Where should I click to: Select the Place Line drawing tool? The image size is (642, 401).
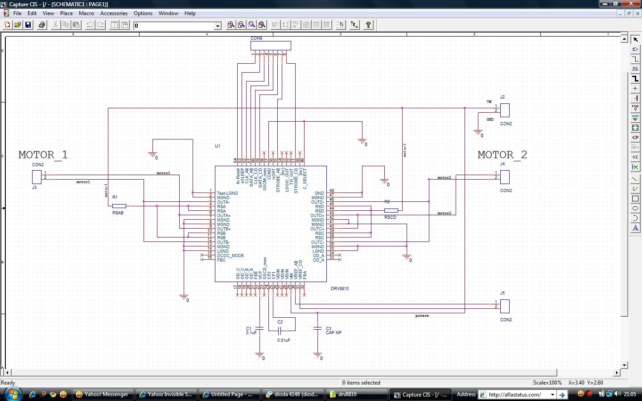635,179
